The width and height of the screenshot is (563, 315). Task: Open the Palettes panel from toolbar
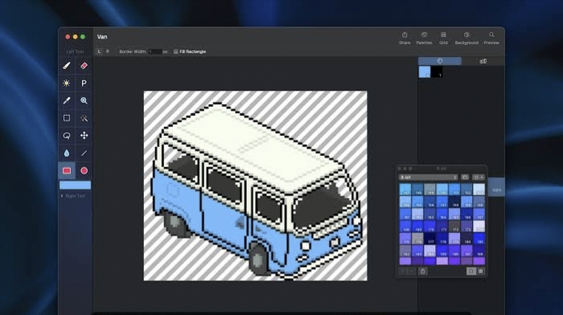tap(424, 38)
